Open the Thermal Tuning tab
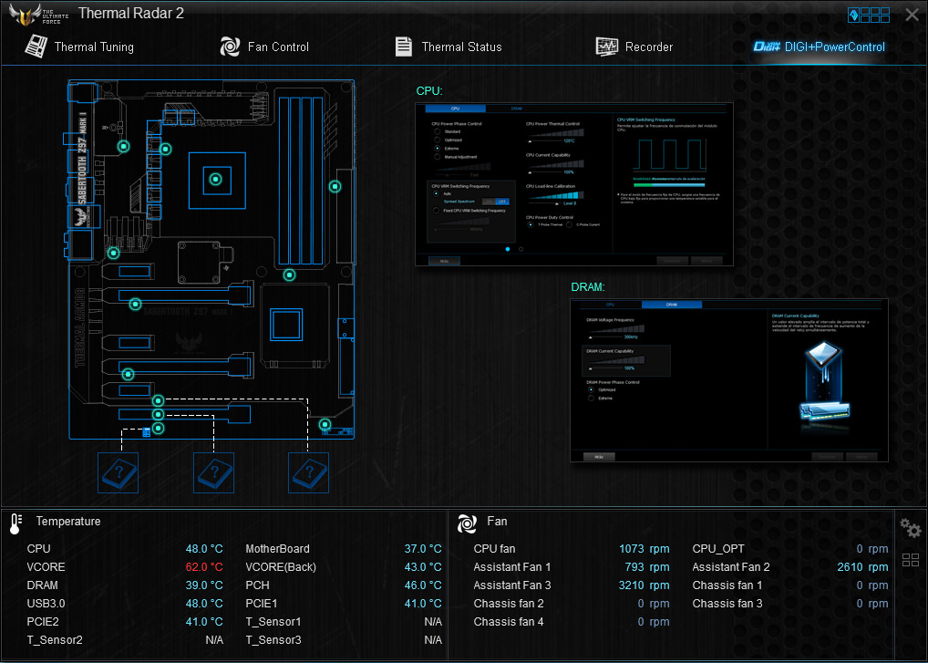Screen dimensions: 928x663 tap(79, 47)
